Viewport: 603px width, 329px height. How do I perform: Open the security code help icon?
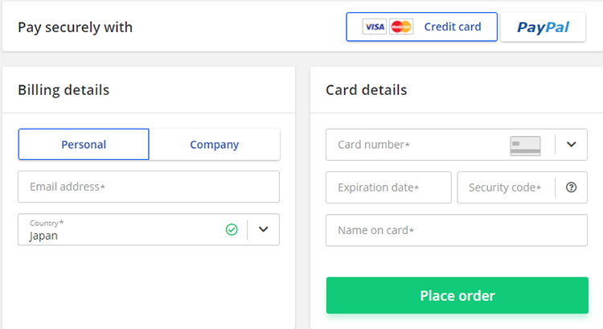571,187
